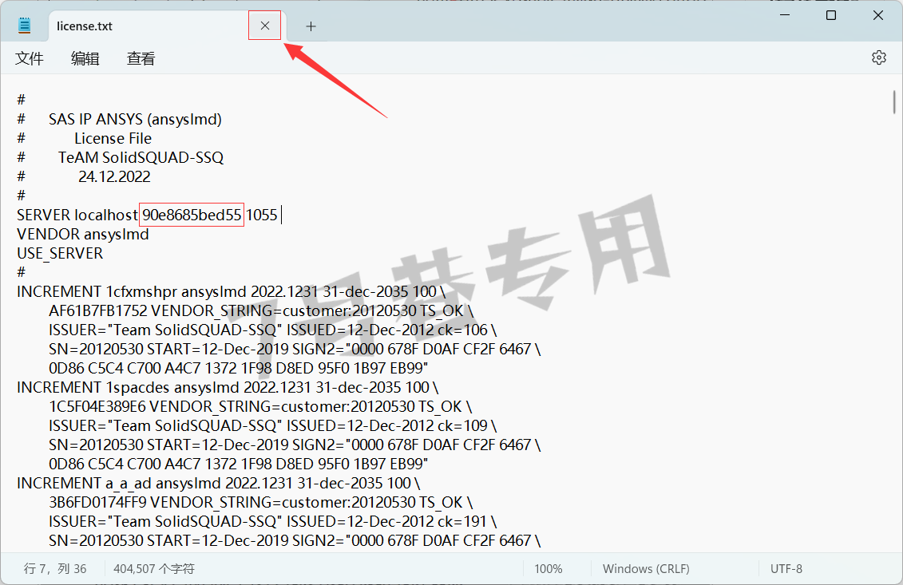Click Windows (CRLF) line ending indicator

[x=646, y=569]
